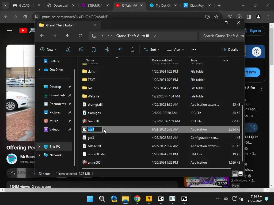Viewport: 274px width, 205px height.
Task: Open the New dropdown in Explorer
Action: click(48, 49)
